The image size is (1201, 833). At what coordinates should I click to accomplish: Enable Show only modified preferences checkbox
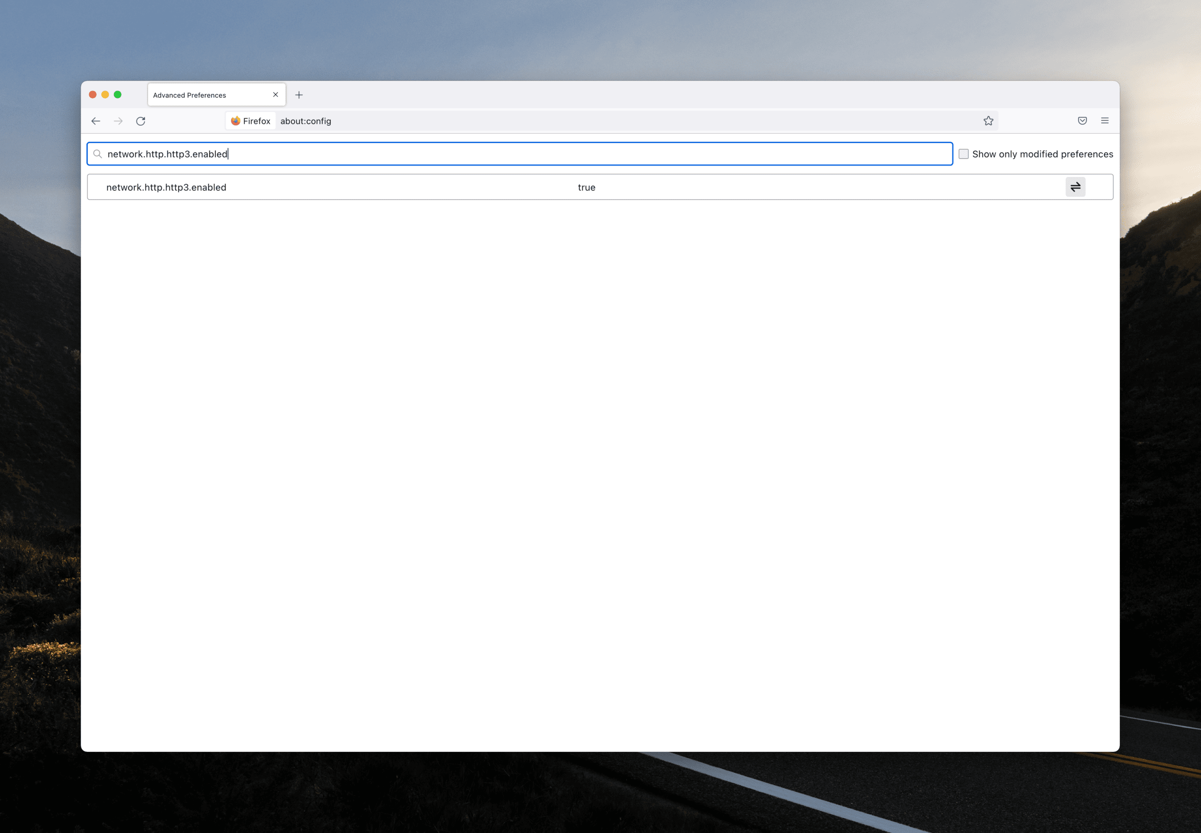point(963,154)
